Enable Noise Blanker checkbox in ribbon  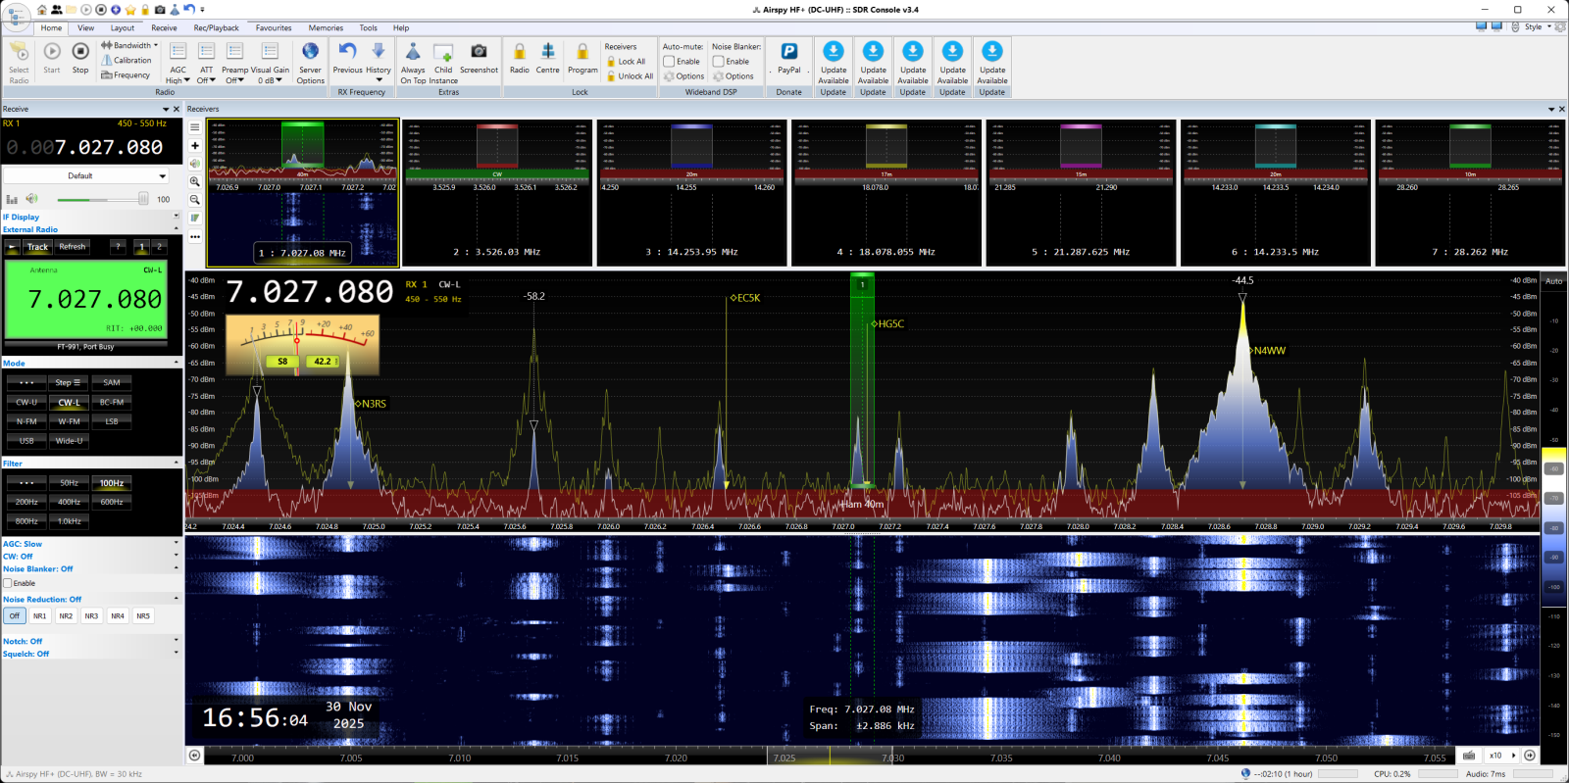coord(719,62)
